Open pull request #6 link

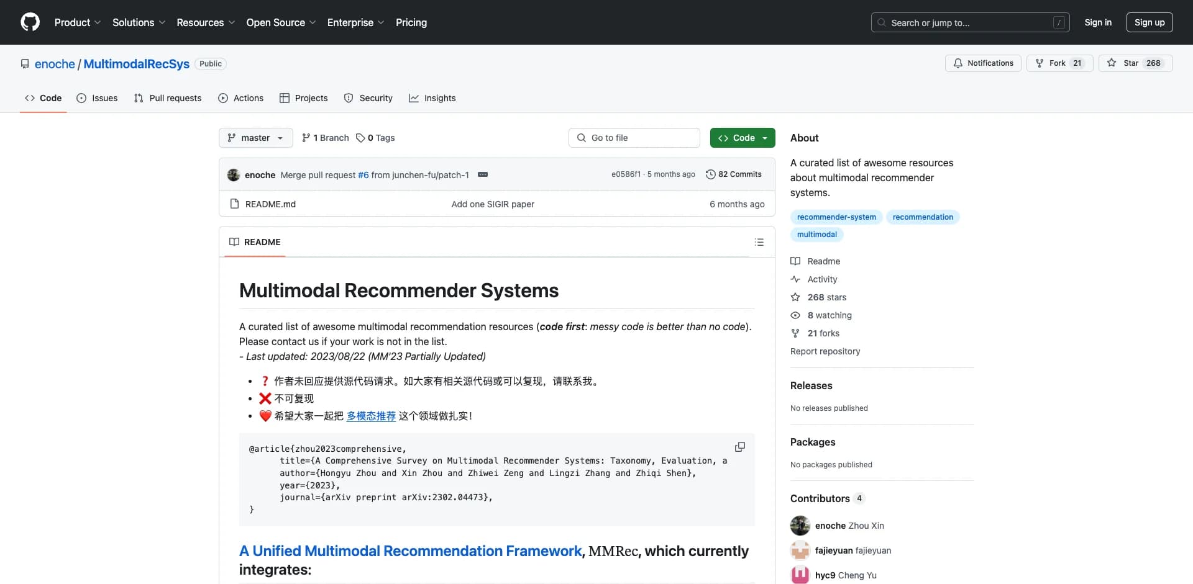pyautogui.click(x=363, y=175)
